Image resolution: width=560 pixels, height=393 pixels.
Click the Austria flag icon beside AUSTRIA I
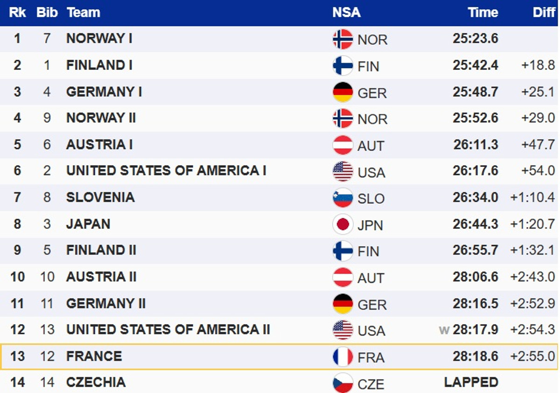pos(343,145)
